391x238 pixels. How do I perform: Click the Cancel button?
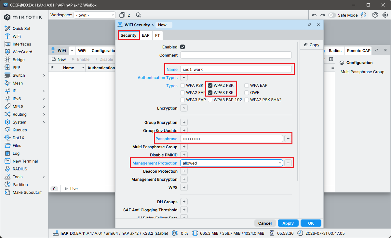point(265,223)
